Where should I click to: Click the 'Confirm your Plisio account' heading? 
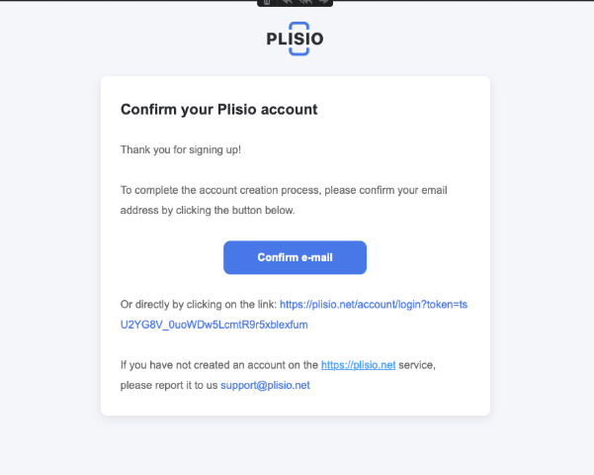[219, 109]
